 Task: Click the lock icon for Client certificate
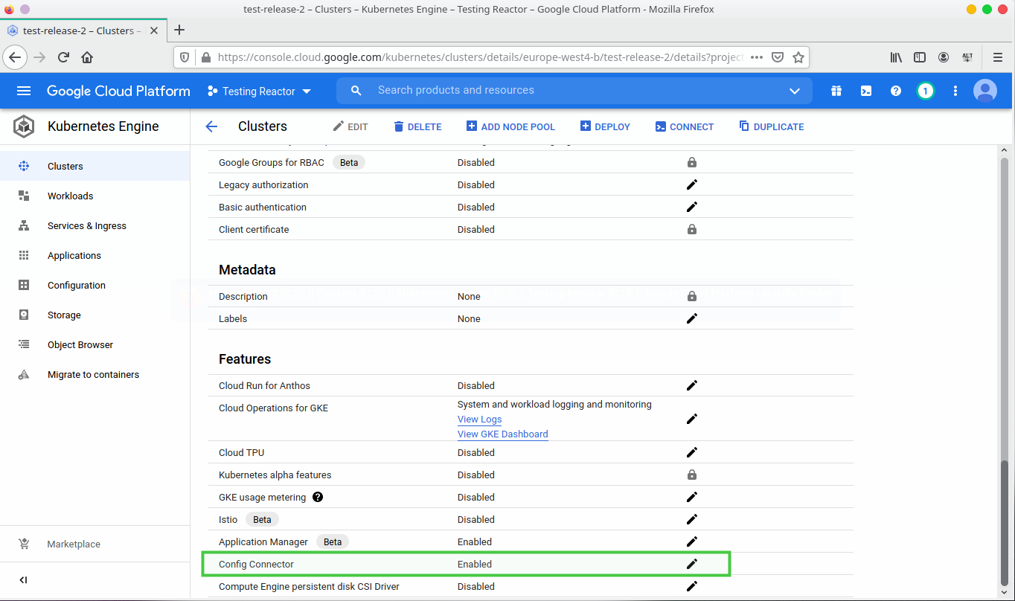pos(692,229)
